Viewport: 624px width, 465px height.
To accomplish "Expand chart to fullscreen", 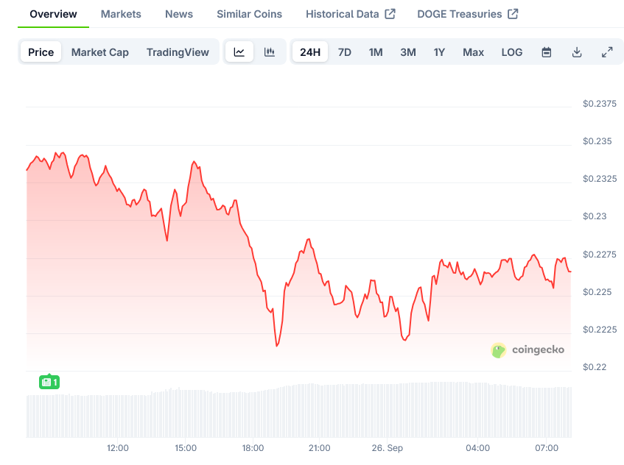I will pyautogui.click(x=607, y=52).
